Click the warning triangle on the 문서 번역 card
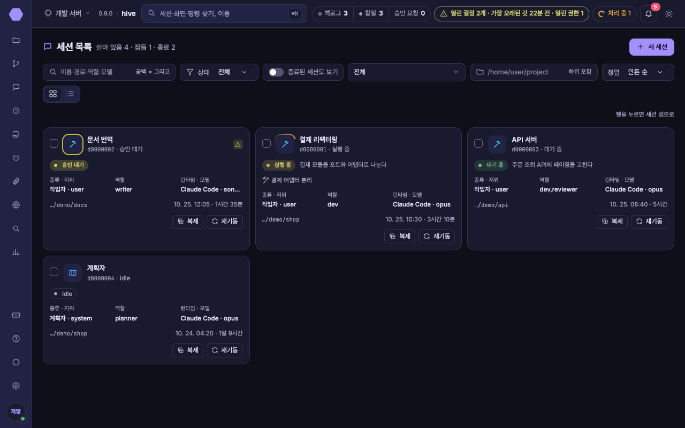 [238, 144]
